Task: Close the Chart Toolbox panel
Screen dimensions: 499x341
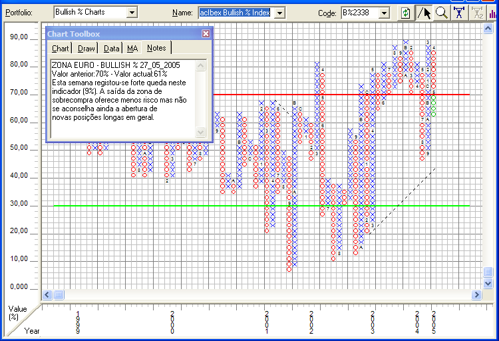Action: (206, 34)
